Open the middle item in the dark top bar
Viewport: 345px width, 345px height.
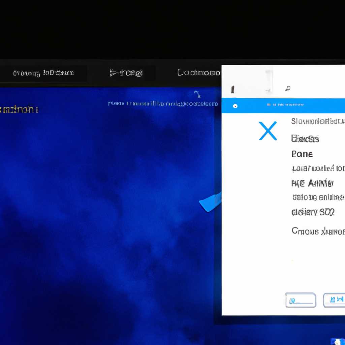pos(126,73)
